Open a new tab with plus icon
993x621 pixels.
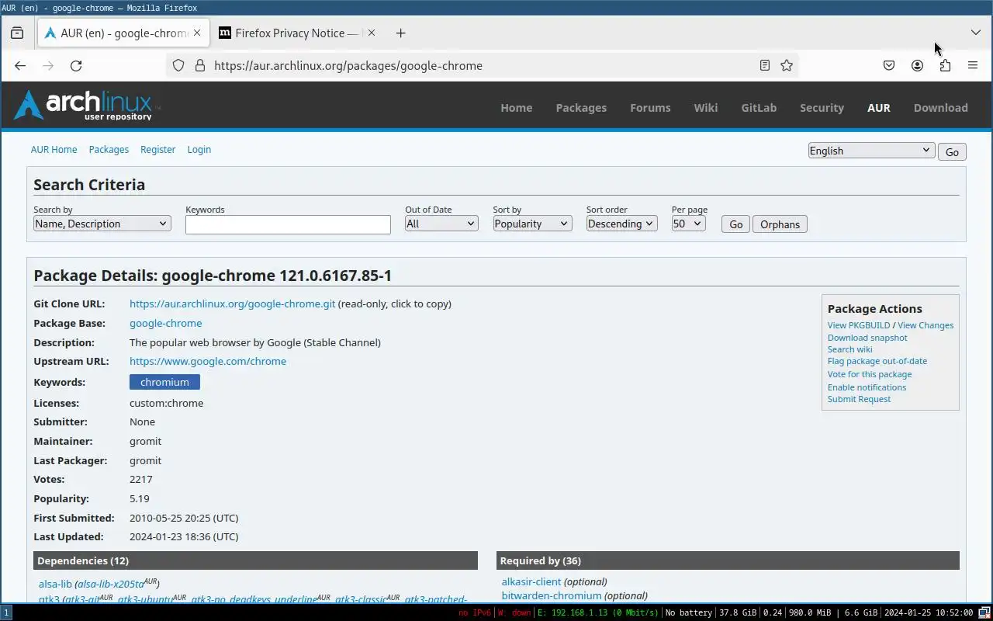pyautogui.click(x=400, y=33)
